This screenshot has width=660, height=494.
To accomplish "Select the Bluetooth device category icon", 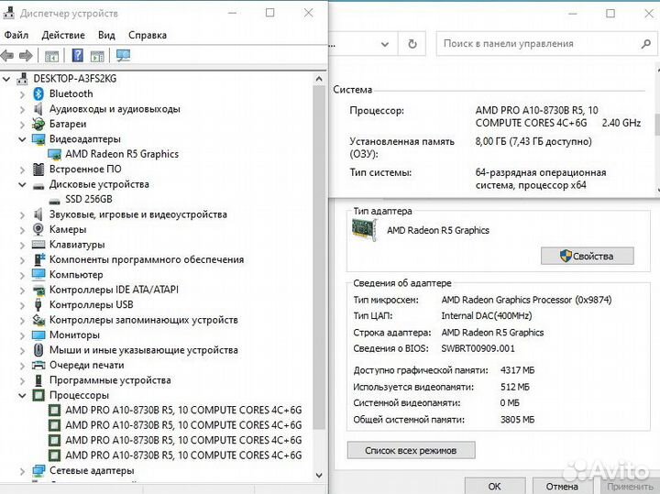I will coord(38,93).
